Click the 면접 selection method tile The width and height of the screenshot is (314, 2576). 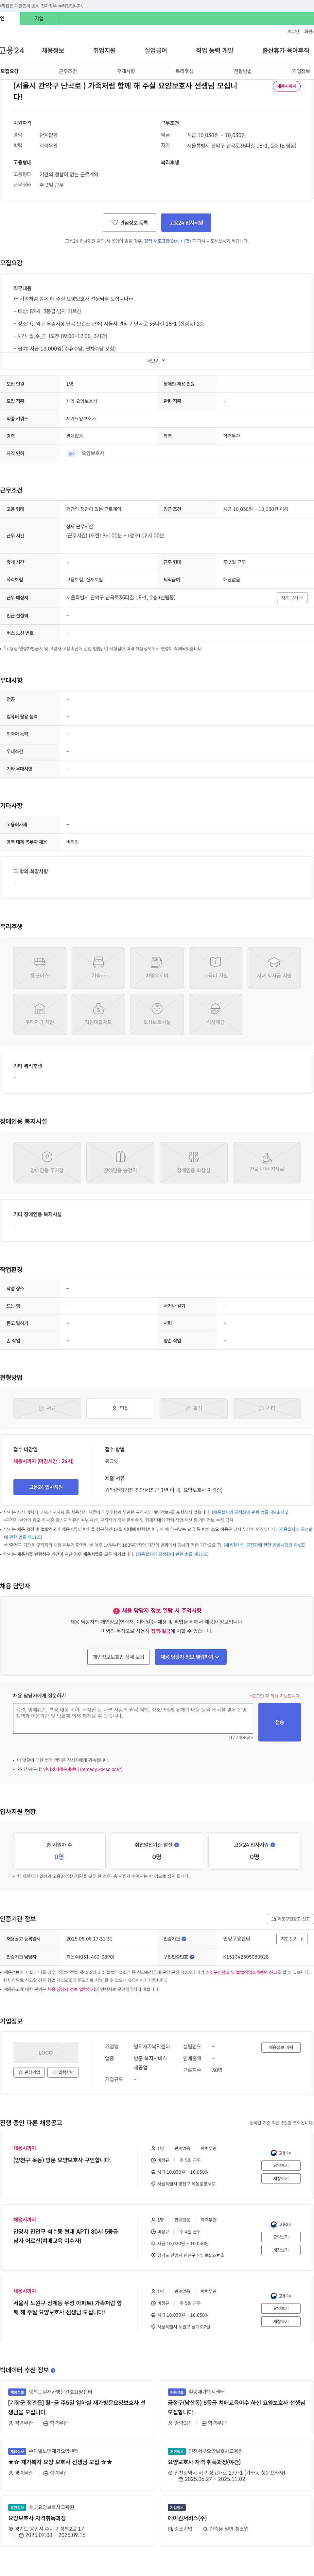(121, 1408)
